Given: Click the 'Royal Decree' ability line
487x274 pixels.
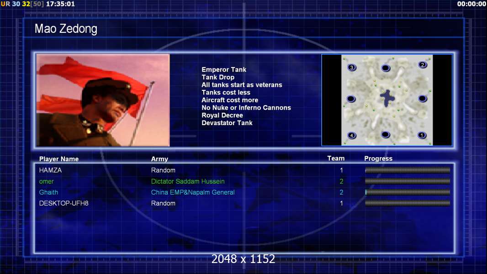Looking at the screenshot, I should point(222,115).
